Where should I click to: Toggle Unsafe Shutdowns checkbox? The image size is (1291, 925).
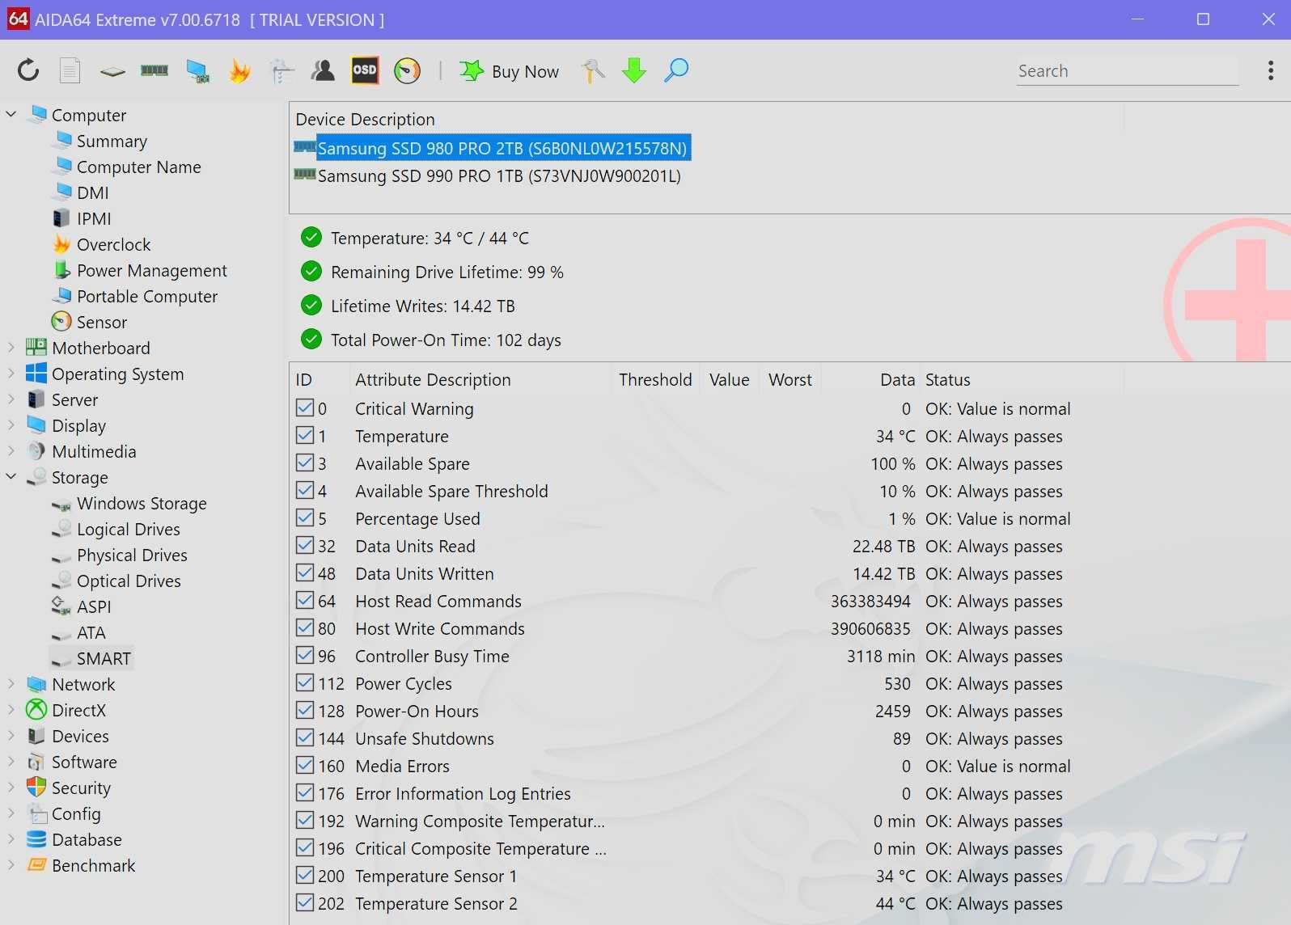coord(305,738)
